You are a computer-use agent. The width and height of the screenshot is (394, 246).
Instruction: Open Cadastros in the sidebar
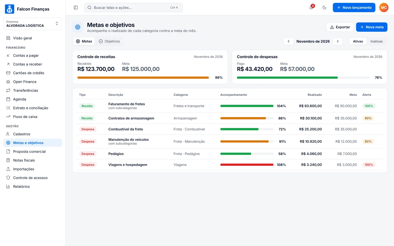tap(33, 134)
